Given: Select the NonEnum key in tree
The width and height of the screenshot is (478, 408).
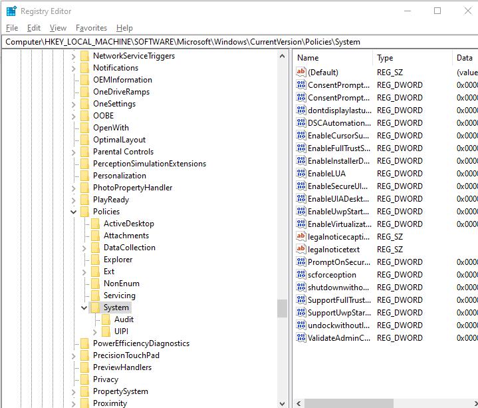Looking at the screenshot, I should (x=122, y=284).
